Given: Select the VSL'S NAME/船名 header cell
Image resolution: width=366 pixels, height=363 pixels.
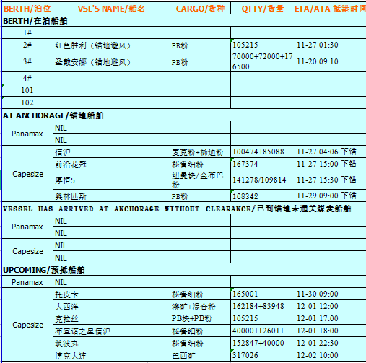Looking at the screenshot, I should tap(111, 9).
